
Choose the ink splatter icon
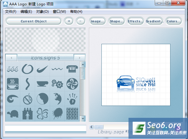point(57,114)
